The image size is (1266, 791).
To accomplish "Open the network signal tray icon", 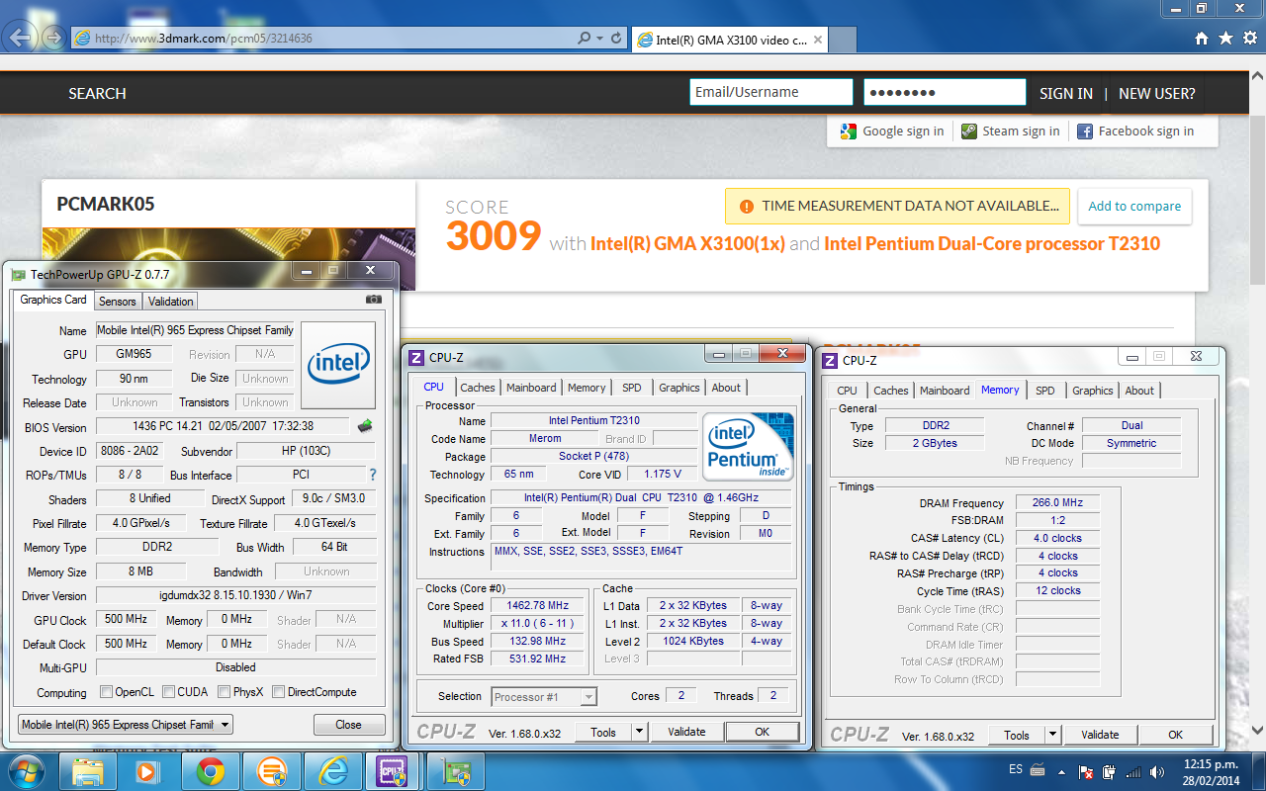I will coord(1132,771).
